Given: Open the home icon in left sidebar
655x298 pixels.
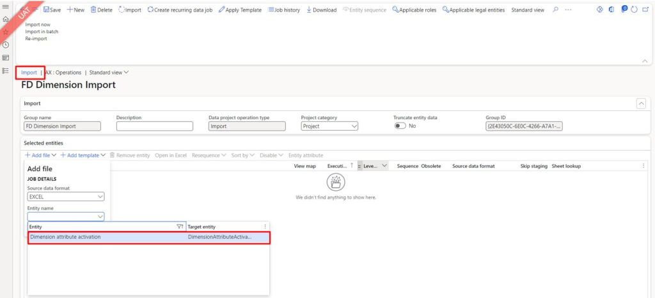Looking at the screenshot, I should (x=6, y=20).
